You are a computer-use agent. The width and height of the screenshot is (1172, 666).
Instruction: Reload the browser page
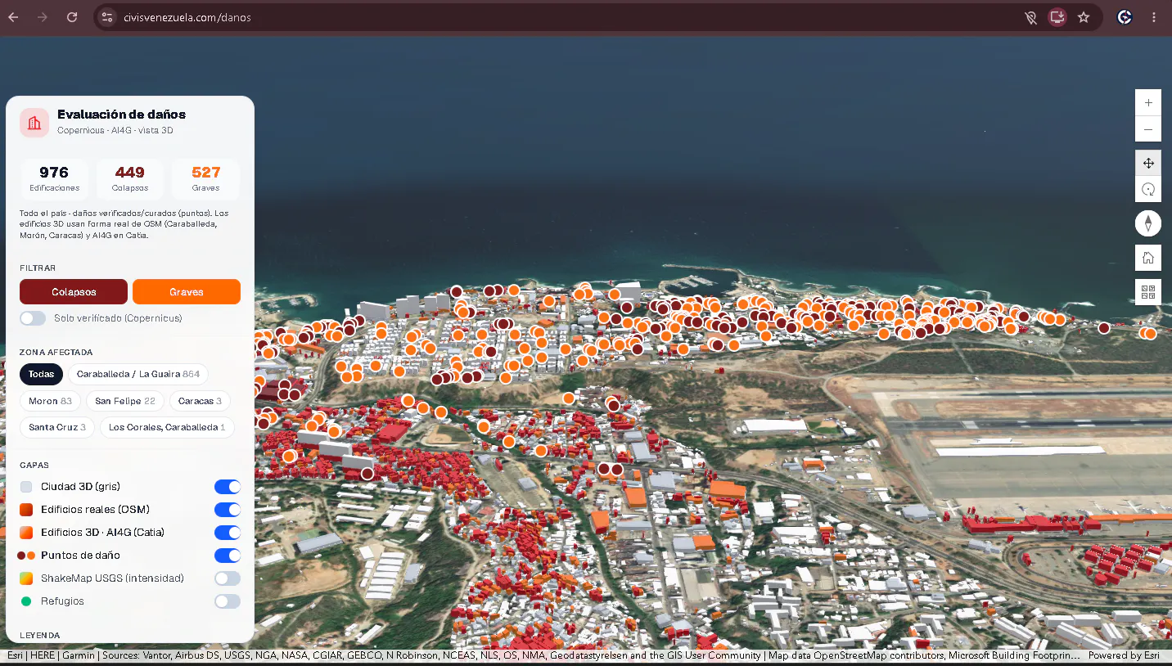tap(72, 17)
